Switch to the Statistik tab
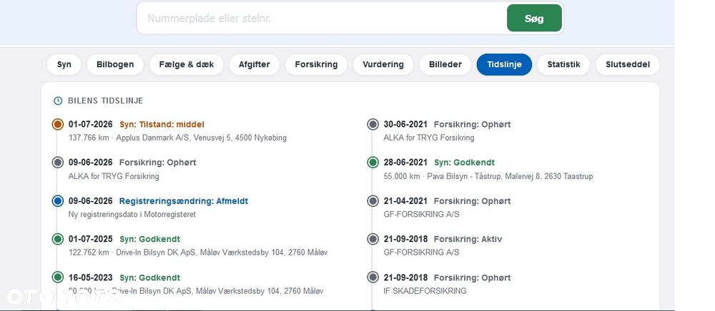The image size is (715, 311). (x=563, y=65)
